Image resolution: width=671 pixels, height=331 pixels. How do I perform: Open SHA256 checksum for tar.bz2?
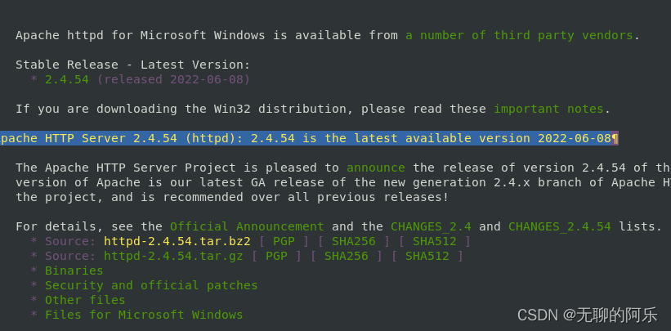354,241
